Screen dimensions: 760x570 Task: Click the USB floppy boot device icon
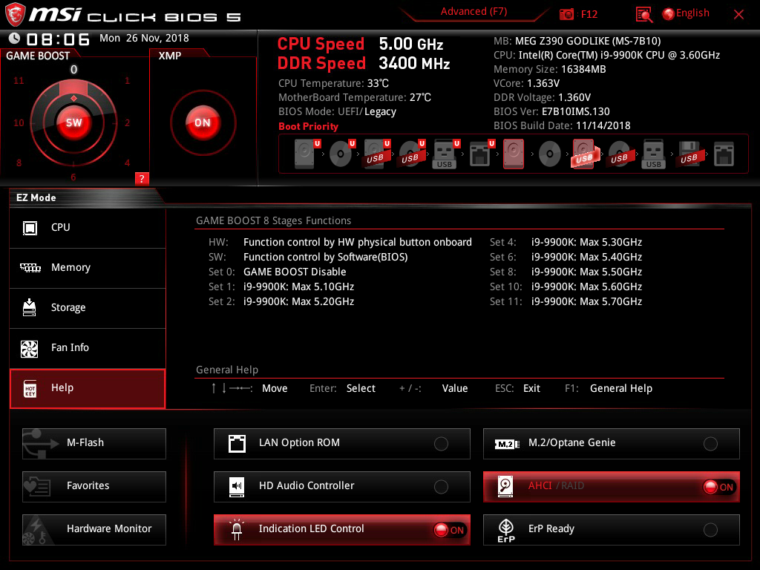click(x=689, y=154)
